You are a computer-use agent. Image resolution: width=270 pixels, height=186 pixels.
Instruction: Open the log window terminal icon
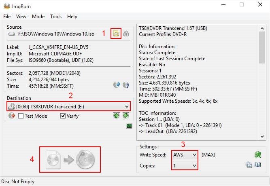[x=129, y=126]
